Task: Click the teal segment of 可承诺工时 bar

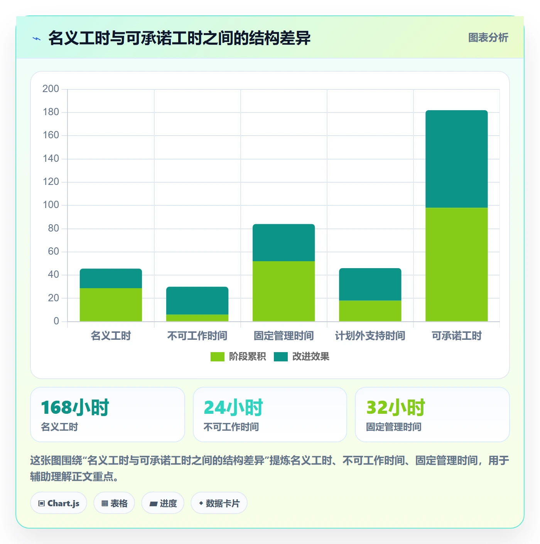Action: (x=456, y=159)
